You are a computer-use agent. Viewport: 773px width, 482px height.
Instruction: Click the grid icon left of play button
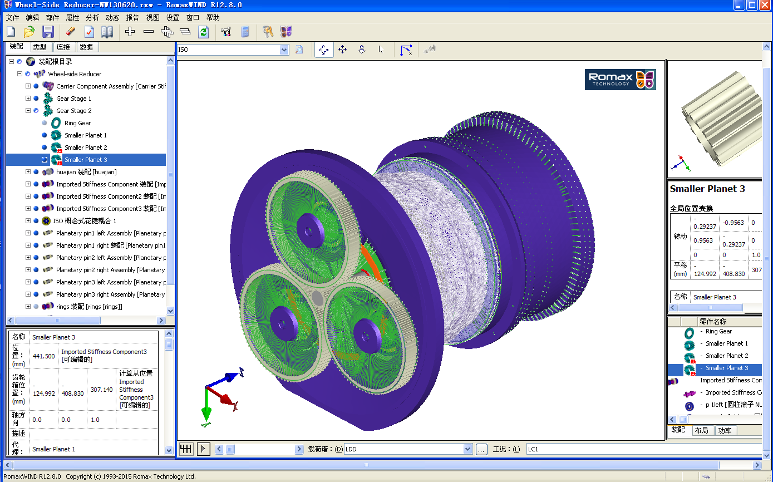point(185,449)
